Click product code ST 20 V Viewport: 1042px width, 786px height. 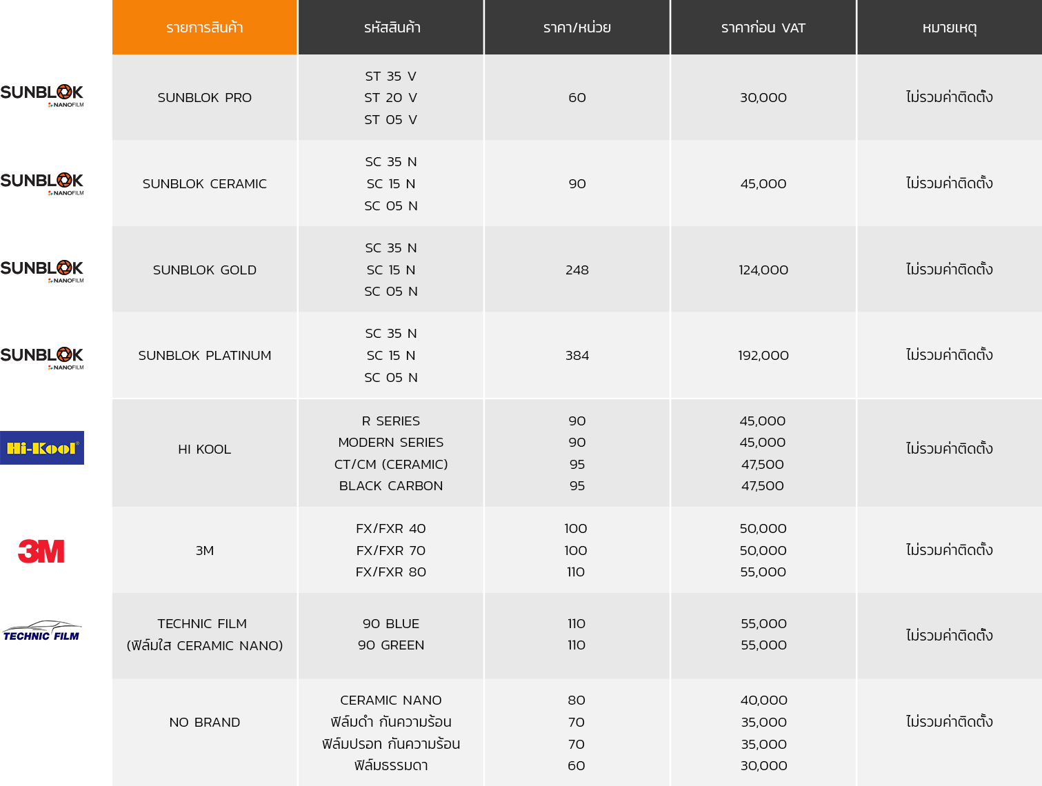click(x=391, y=98)
